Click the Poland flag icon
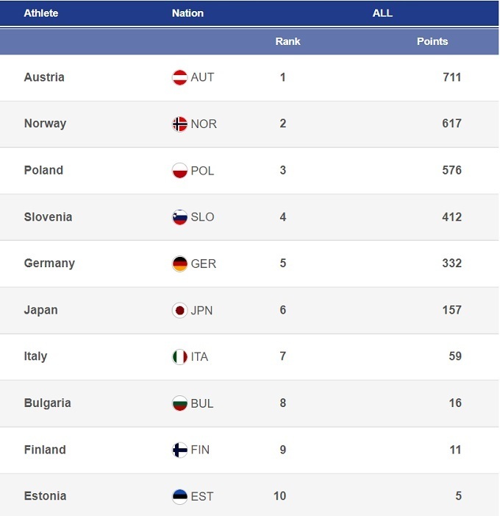 pos(179,171)
